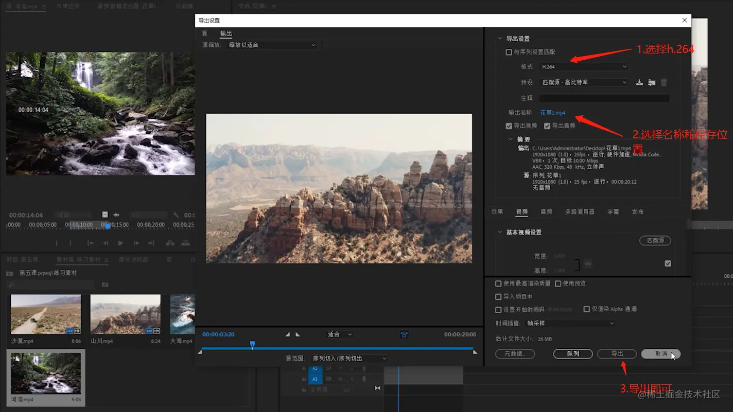Open the 效果 tab

497,211
